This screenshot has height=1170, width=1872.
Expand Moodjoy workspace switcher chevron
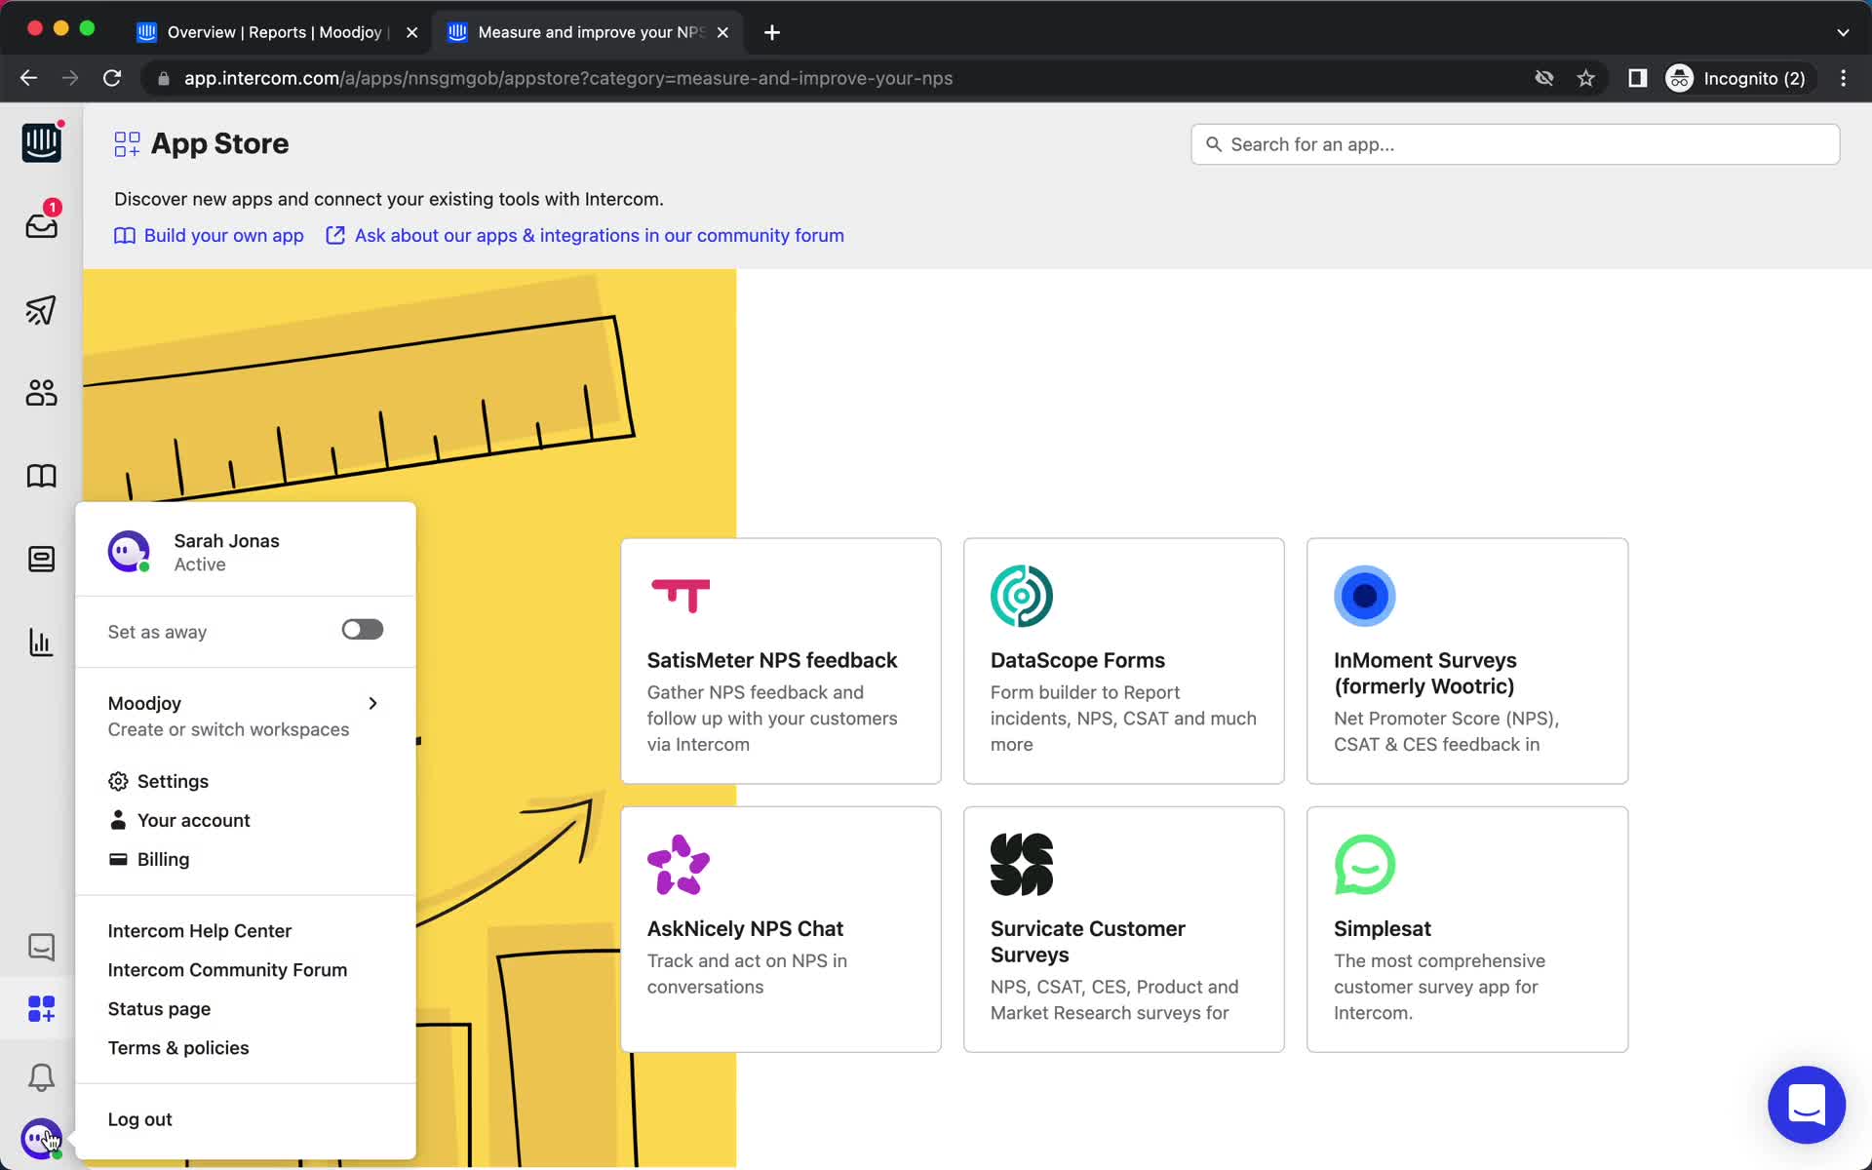372,703
